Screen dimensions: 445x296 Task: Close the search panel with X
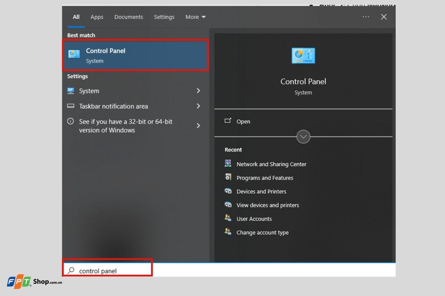[x=384, y=17]
